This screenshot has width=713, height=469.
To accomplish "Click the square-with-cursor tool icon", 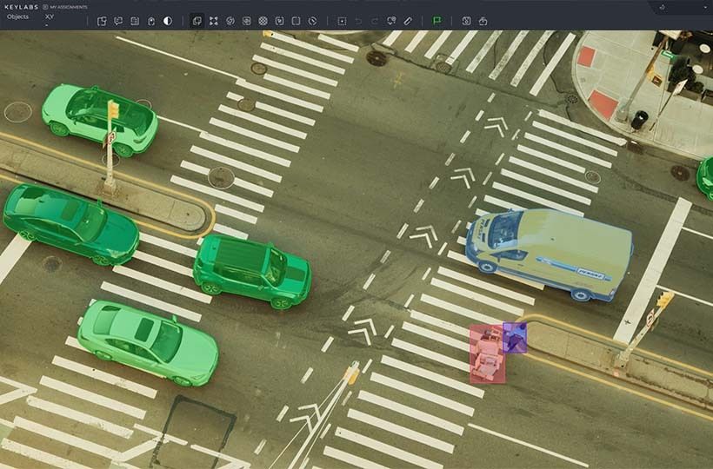I will click(280, 21).
